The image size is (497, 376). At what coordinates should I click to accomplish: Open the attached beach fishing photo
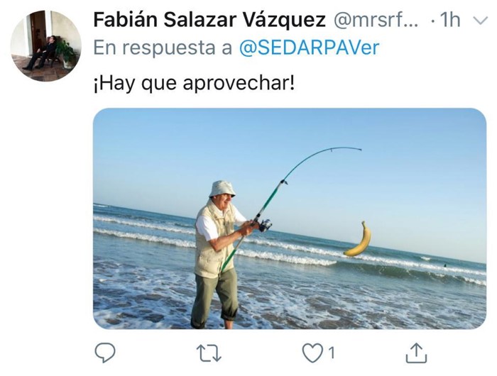click(290, 219)
